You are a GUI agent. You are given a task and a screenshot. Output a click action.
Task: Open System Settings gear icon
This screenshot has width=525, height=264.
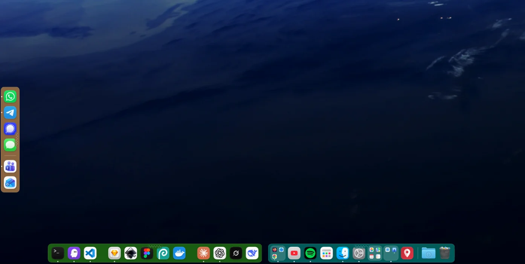[x=359, y=253]
